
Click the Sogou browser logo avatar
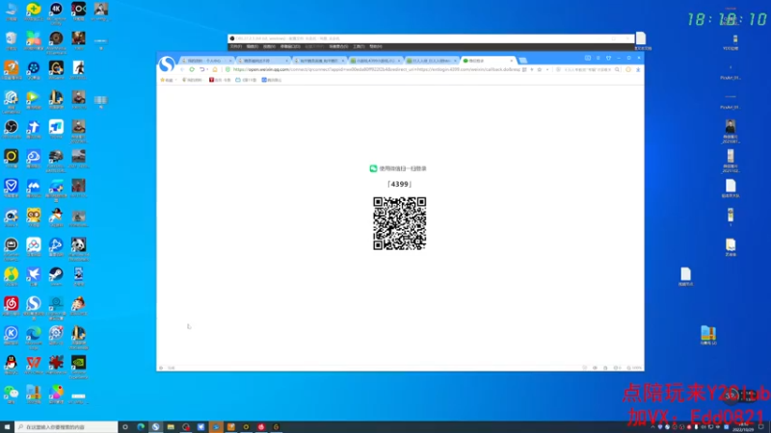point(167,64)
